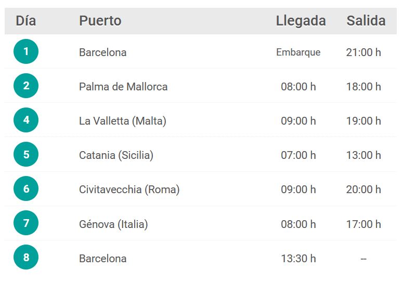This screenshot has width=402, height=283.
Task: Click the day 5 circle badge
Action: pos(26,154)
